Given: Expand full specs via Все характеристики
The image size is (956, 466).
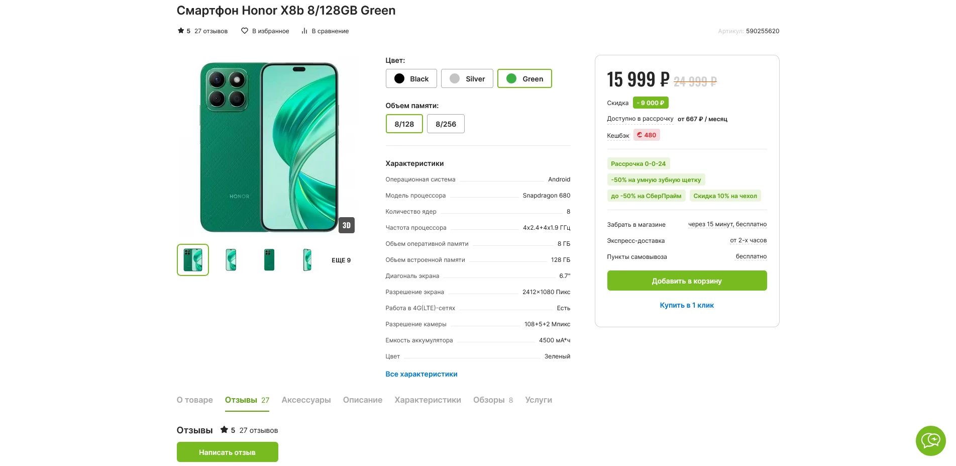Looking at the screenshot, I should click(x=421, y=374).
